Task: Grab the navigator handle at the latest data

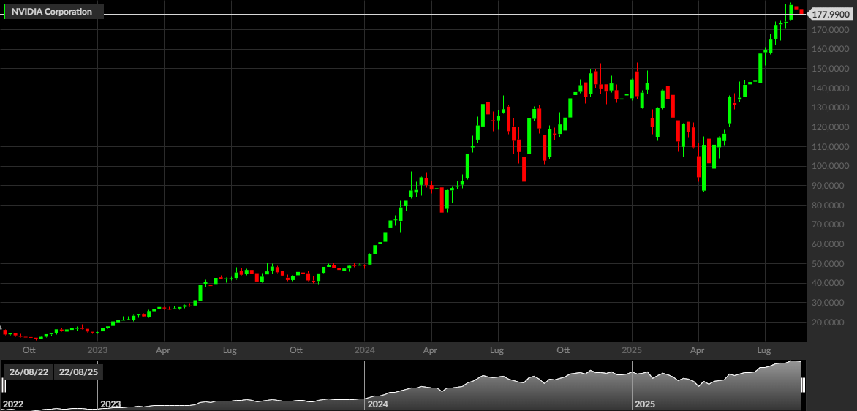Action: click(x=803, y=385)
